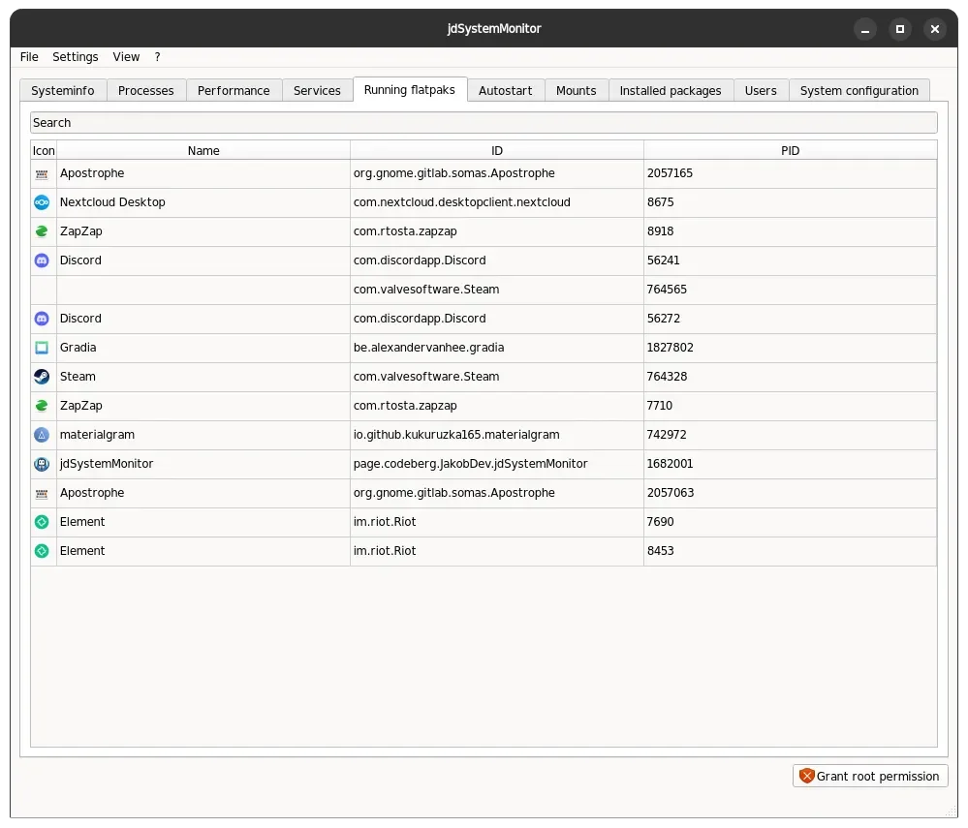Open the Settings menu
The image size is (968, 828).
76,57
